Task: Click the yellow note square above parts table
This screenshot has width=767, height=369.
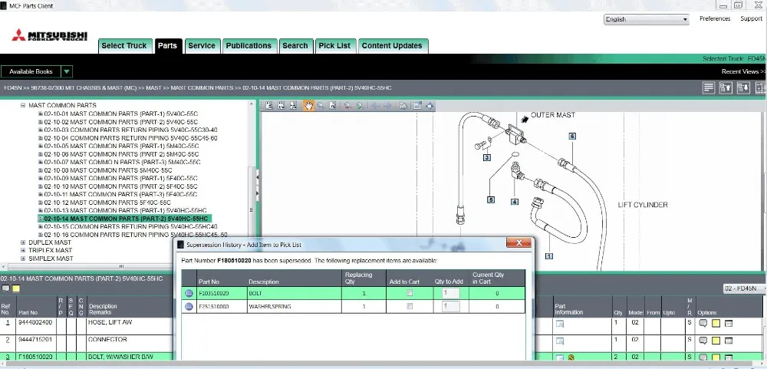Action: point(16,288)
